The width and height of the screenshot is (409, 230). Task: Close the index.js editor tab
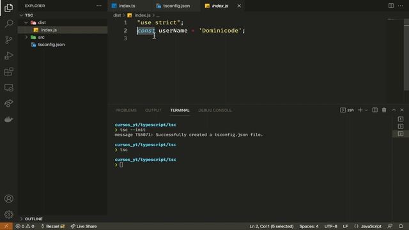point(239,6)
